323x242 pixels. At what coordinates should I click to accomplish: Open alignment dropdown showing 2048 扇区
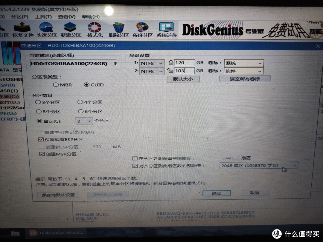tap(259, 166)
